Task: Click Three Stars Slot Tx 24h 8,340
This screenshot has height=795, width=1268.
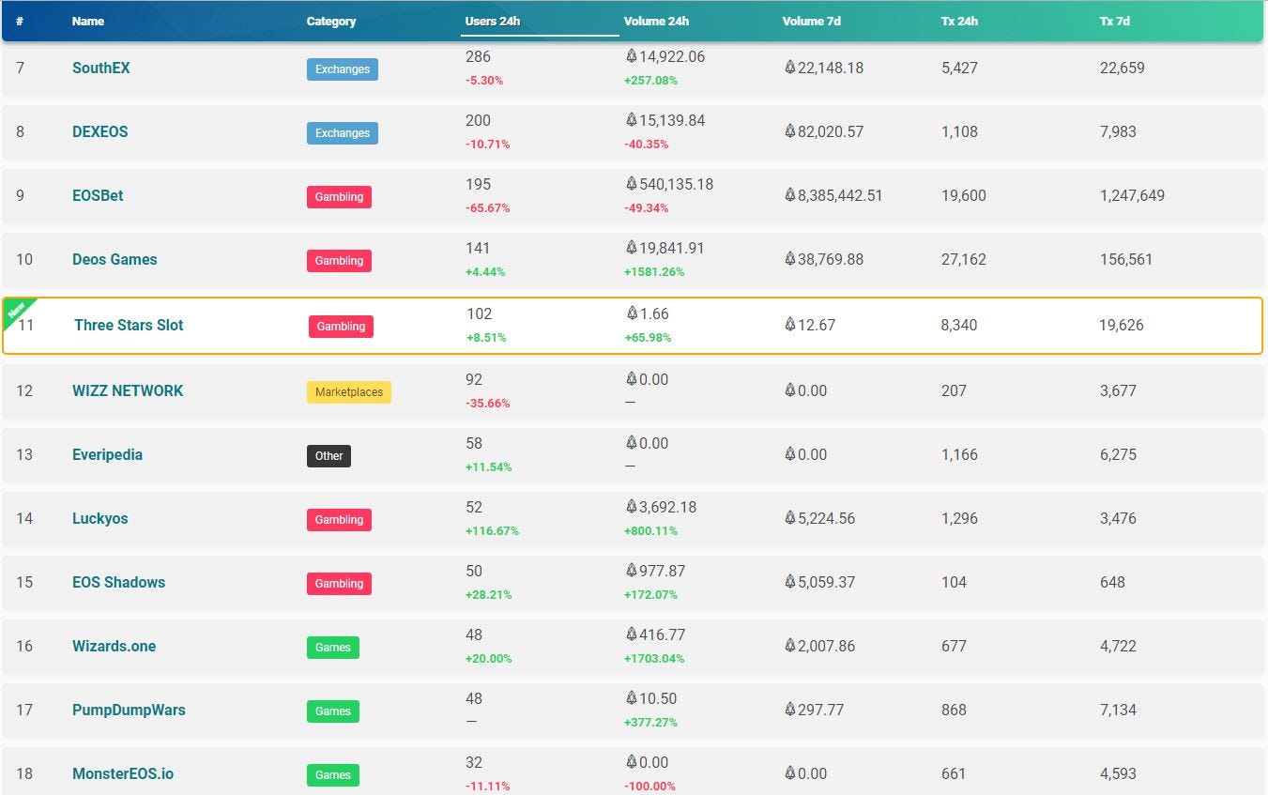Action: [x=959, y=325]
